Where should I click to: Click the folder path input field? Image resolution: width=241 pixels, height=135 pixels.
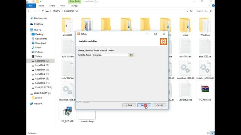pyautogui.click(x=110, y=55)
